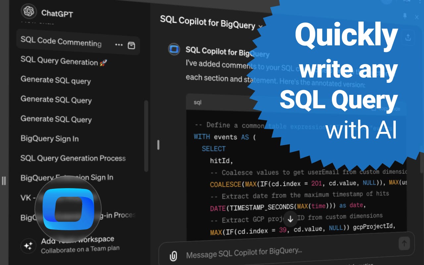Click the SELECT keyword in the code
Image resolution: width=424 pixels, height=265 pixels.
point(214,149)
